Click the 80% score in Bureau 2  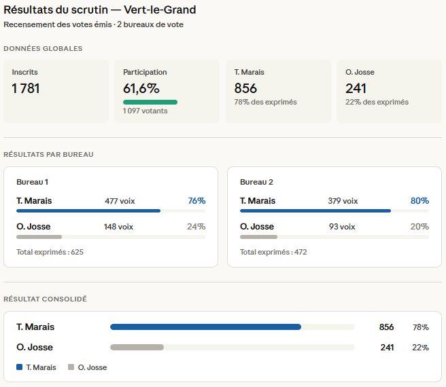419,201
